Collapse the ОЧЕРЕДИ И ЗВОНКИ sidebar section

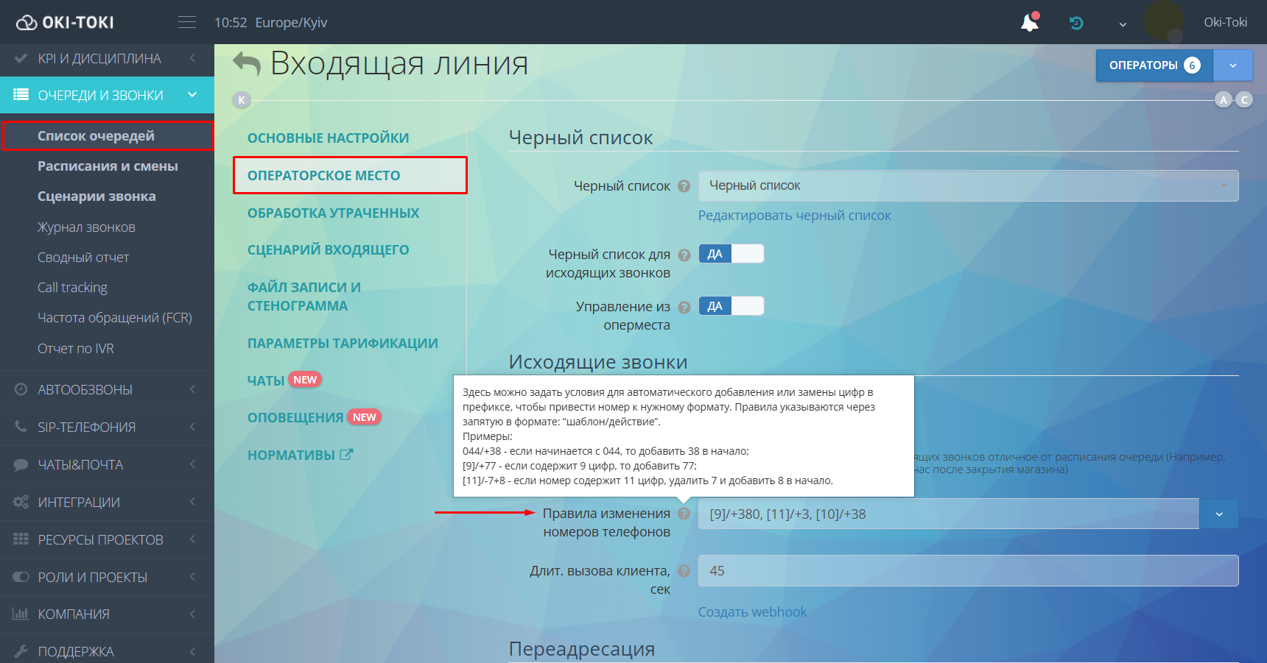pyautogui.click(x=192, y=95)
